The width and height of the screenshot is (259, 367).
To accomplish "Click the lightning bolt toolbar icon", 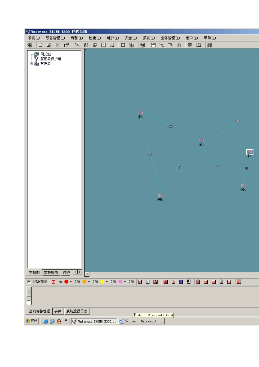I will pos(95,45).
